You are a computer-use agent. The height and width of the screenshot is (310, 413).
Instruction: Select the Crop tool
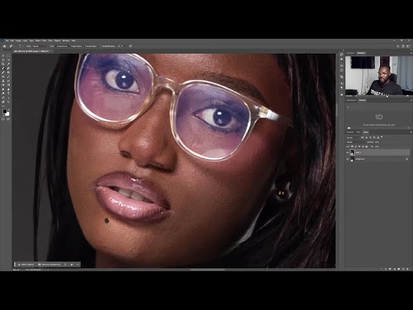tap(3, 64)
